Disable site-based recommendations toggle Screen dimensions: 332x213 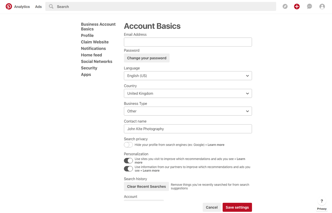(128, 161)
